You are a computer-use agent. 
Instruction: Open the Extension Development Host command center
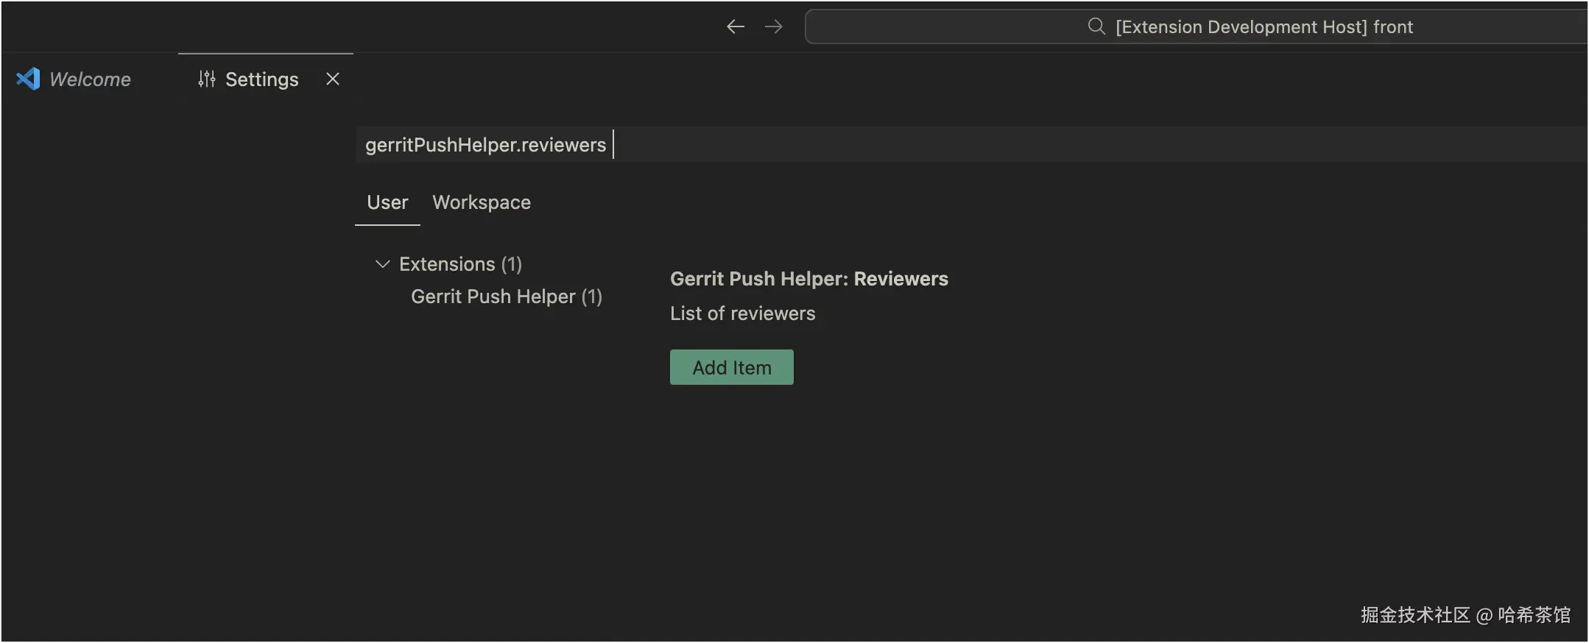click(1263, 27)
